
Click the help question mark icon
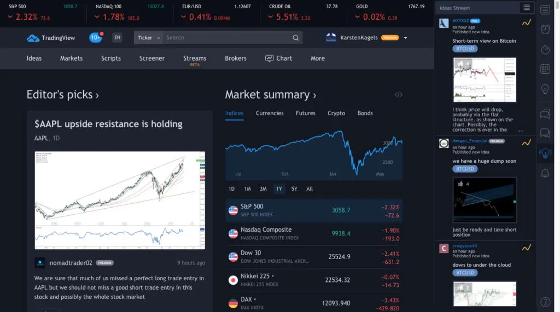(545, 302)
